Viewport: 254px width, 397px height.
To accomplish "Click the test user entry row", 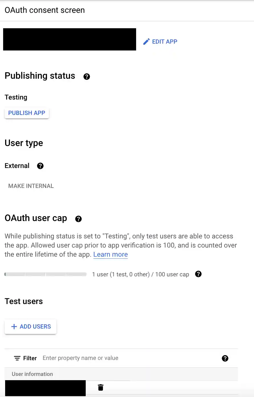I will (45, 388).
